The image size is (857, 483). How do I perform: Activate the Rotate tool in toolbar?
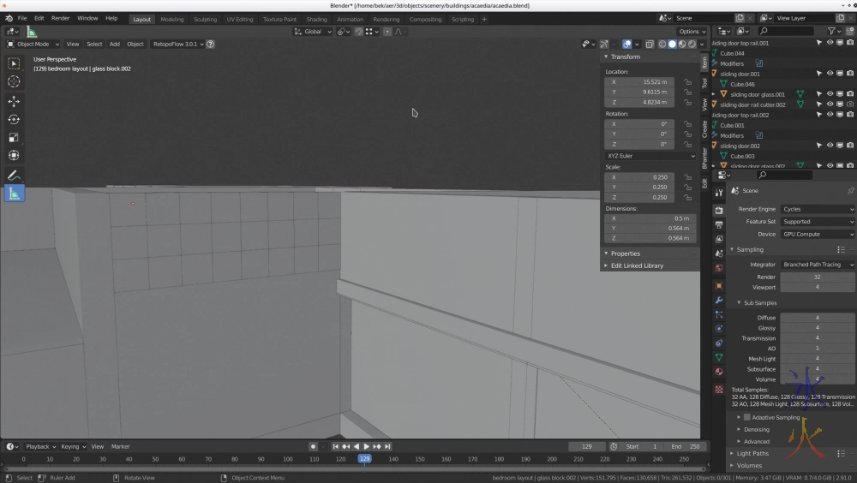point(14,120)
